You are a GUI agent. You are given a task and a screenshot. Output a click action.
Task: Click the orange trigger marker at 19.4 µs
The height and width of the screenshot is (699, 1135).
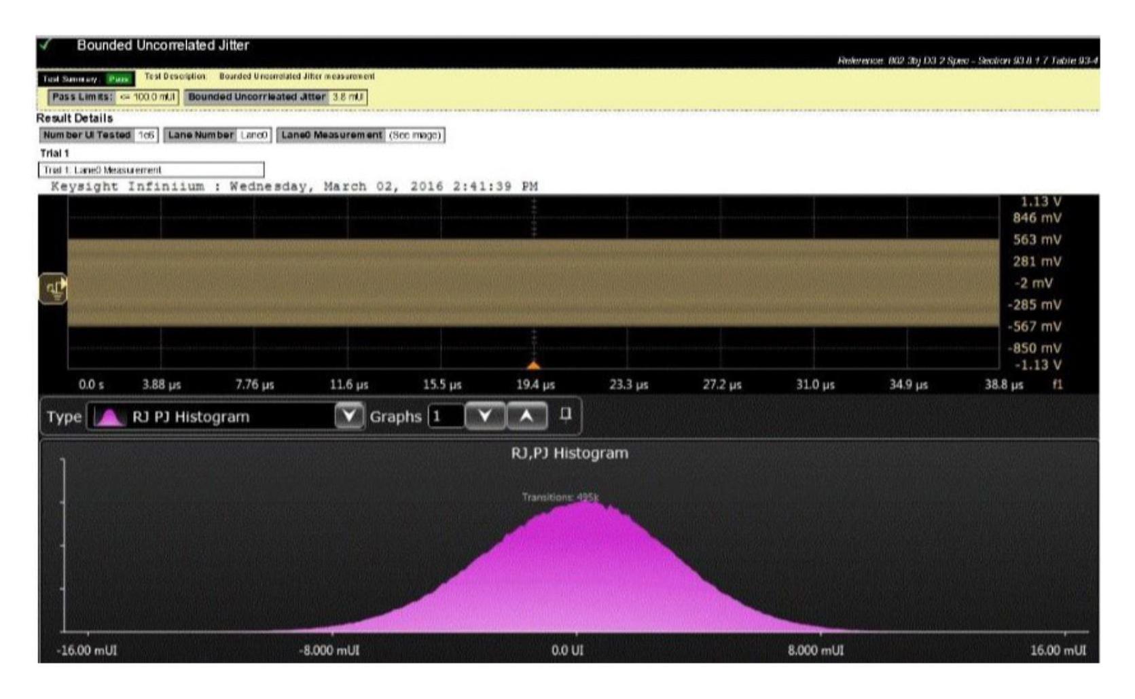pyautogui.click(x=534, y=365)
